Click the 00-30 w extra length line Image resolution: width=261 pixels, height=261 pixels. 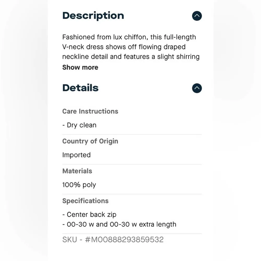click(119, 224)
